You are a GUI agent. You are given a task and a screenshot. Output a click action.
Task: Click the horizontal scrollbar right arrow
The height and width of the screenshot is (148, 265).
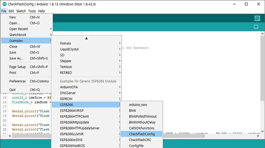click(258, 136)
